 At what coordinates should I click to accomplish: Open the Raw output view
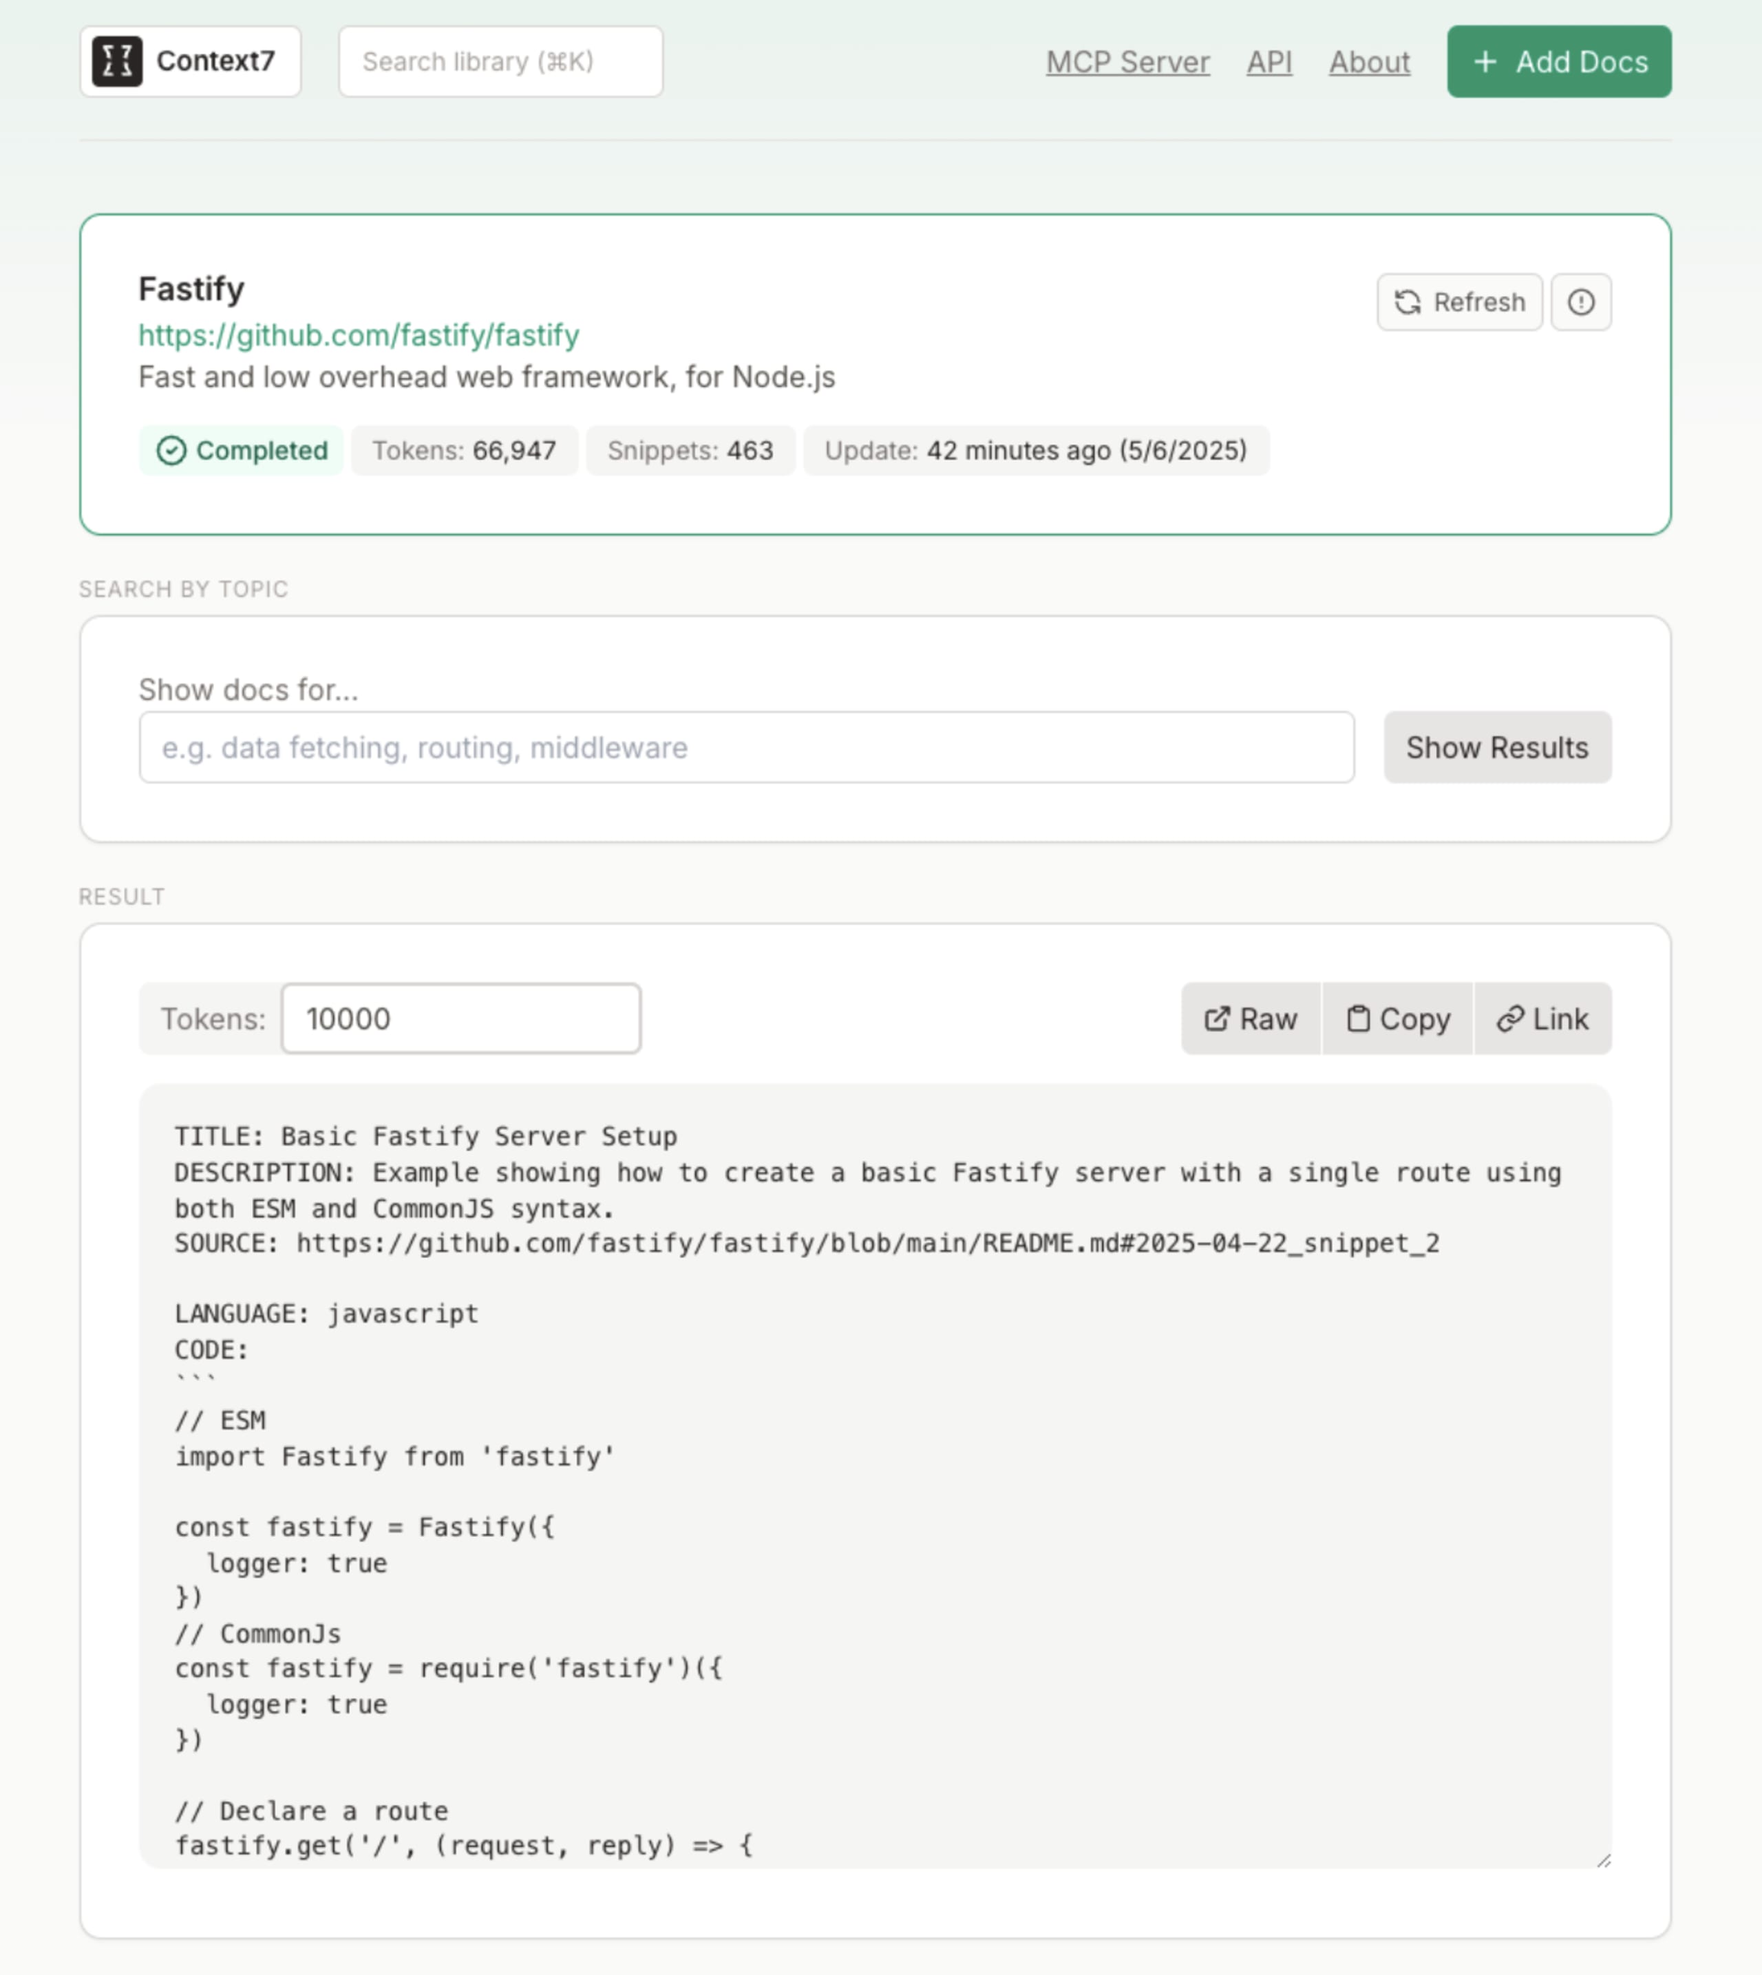(1251, 1018)
